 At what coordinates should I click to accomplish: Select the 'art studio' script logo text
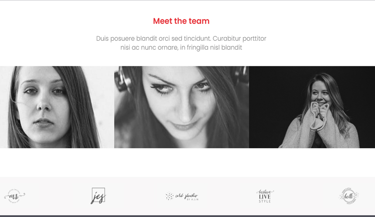(x=187, y=196)
